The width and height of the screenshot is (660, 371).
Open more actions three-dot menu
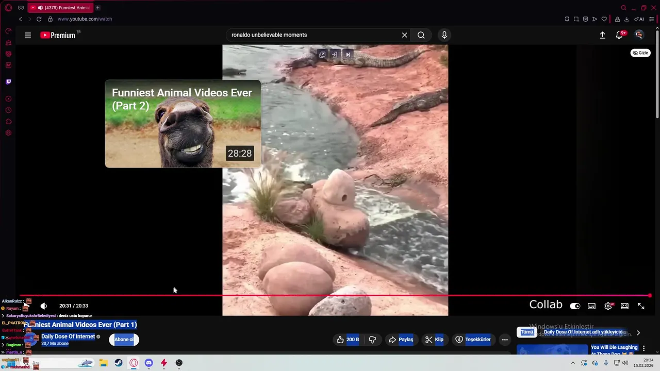pyautogui.click(x=505, y=340)
